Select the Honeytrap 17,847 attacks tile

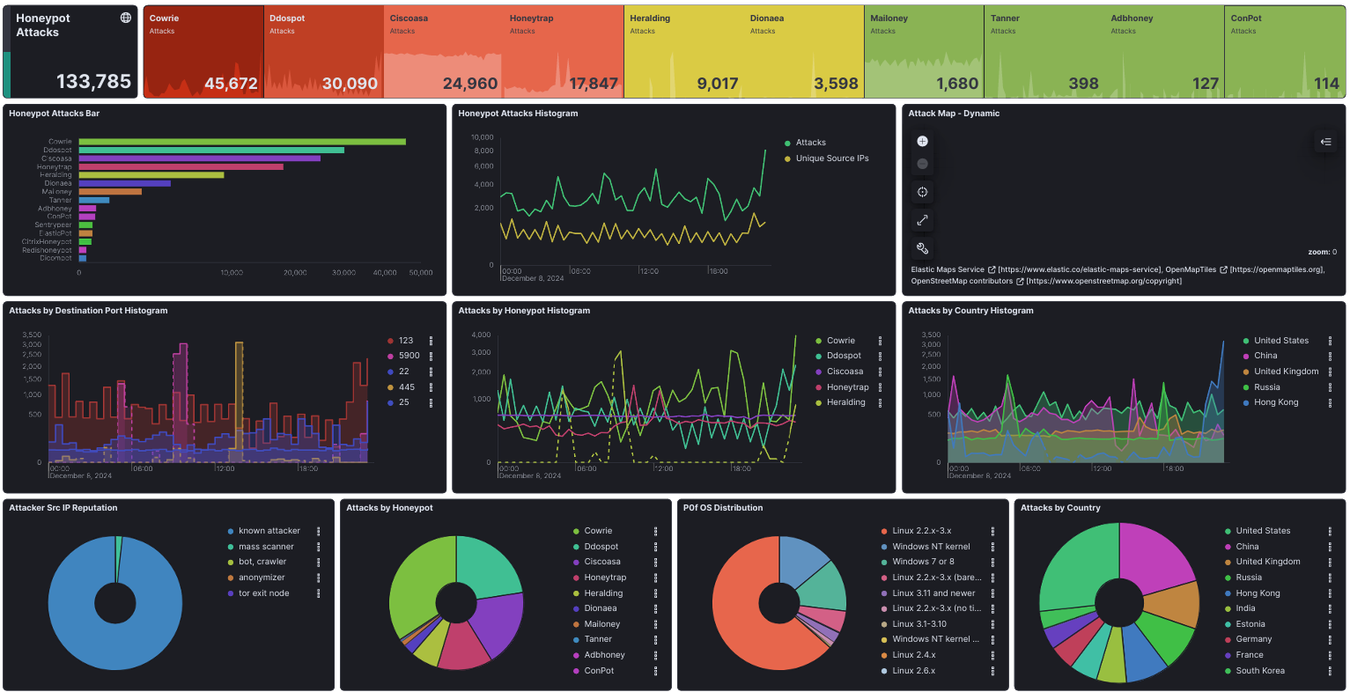(x=563, y=52)
